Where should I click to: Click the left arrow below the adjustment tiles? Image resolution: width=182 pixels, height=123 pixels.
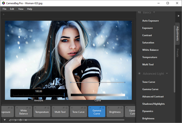pyautogui.click(x=10, y=120)
